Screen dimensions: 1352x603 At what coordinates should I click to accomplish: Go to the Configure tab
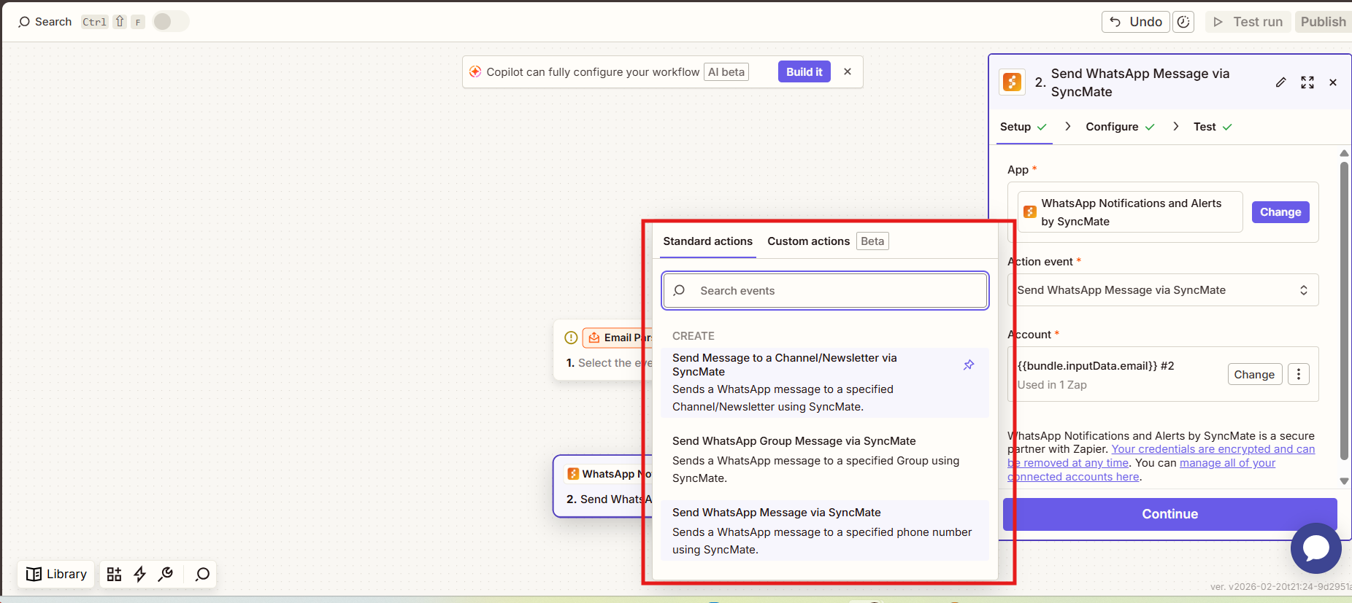(x=1112, y=127)
